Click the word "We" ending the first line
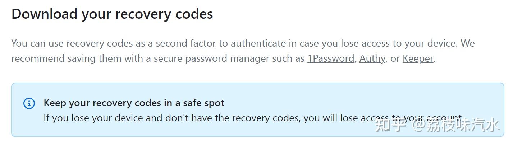The height and width of the screenshot is (146, 513). (467, 43)
